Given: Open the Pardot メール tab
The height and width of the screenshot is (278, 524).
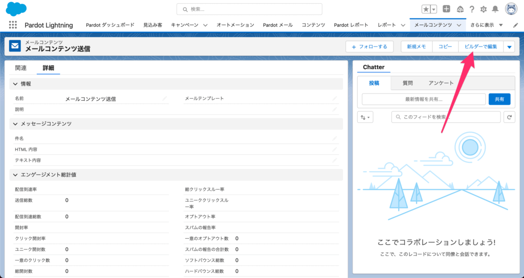Looking at the screenshot, I should pos(278,25).
